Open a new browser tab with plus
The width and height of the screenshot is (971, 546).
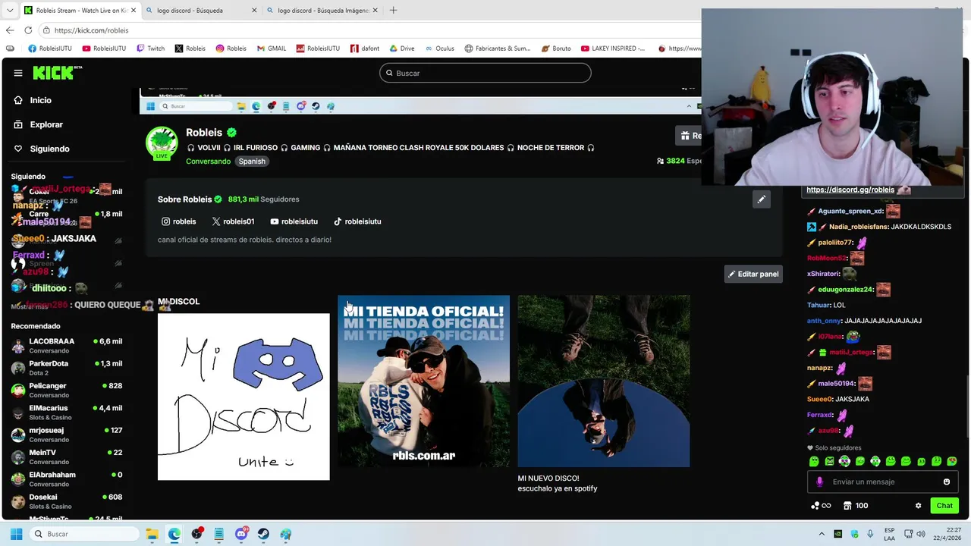click(393, 11)
